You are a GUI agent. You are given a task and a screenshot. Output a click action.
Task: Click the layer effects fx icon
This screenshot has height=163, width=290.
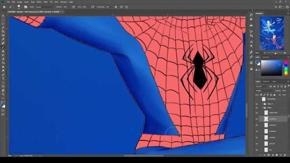(265, 155)
